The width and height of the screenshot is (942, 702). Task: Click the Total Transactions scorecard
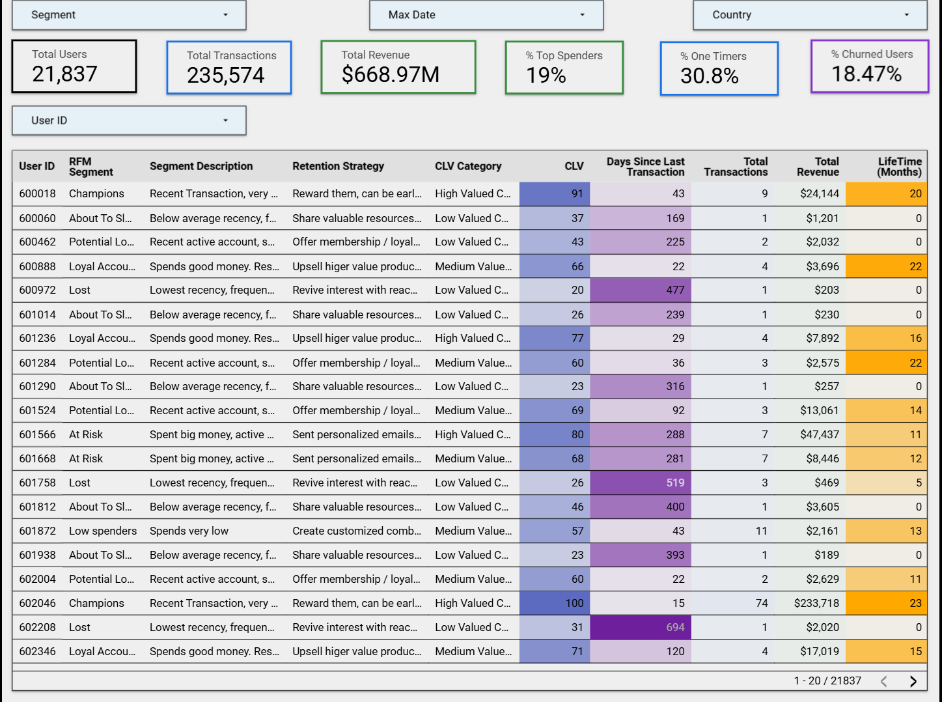[229, 68]
